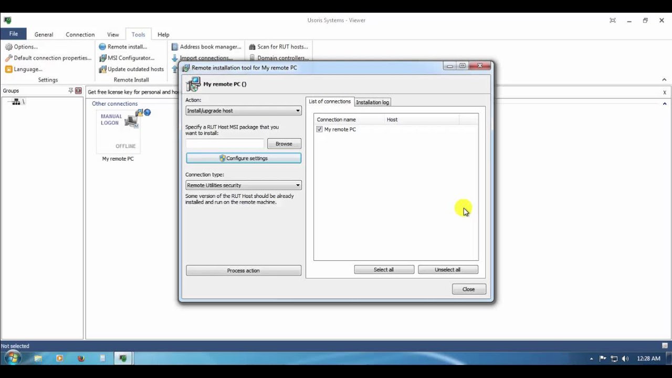Image resolution: width=672 pixels, height=378 pixels.
Task: Open Firefox from the taskbar
Action: [x=81, y=359]
